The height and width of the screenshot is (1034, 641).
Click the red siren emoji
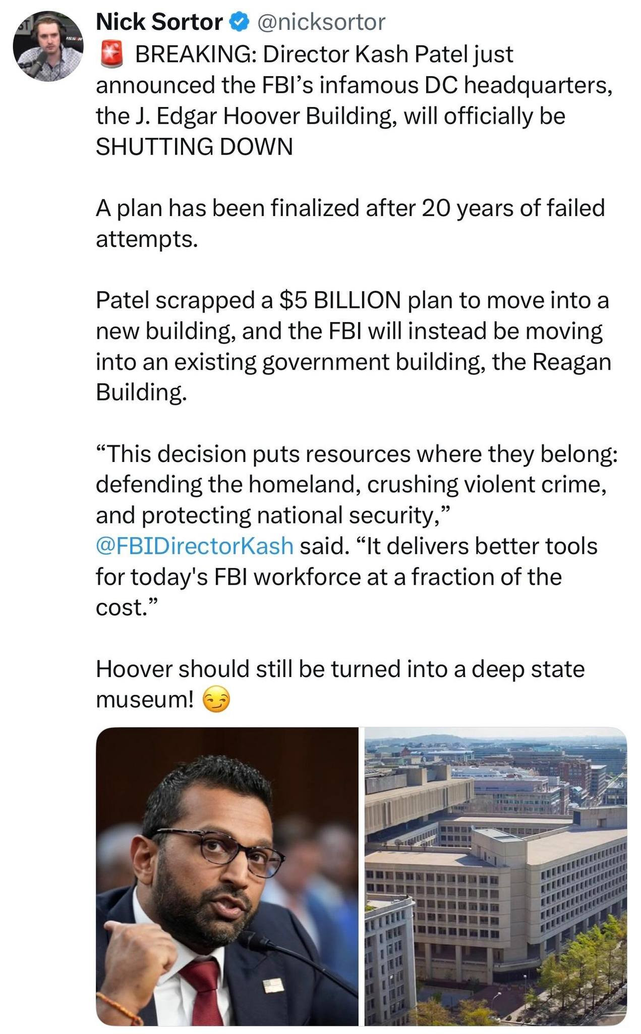point(112,55)
